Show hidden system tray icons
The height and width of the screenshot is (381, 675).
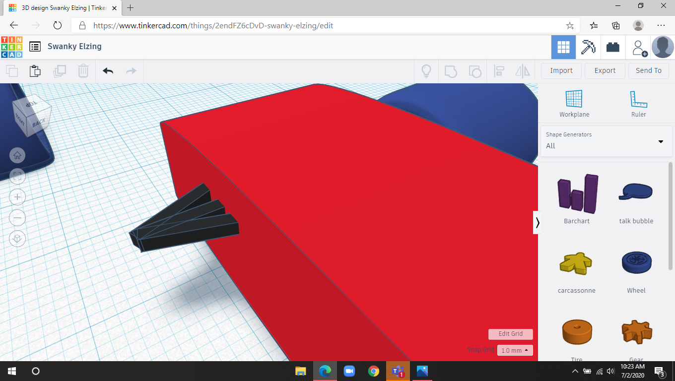point(575,371)
